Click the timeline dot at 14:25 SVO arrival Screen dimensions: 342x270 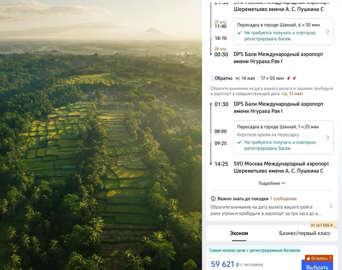(x=211, y=164)
